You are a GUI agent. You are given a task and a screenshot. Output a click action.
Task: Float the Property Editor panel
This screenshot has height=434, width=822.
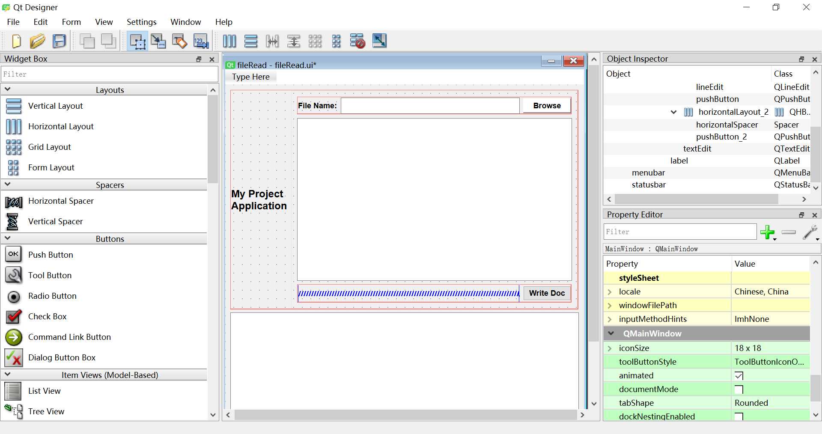click(801, 215)
